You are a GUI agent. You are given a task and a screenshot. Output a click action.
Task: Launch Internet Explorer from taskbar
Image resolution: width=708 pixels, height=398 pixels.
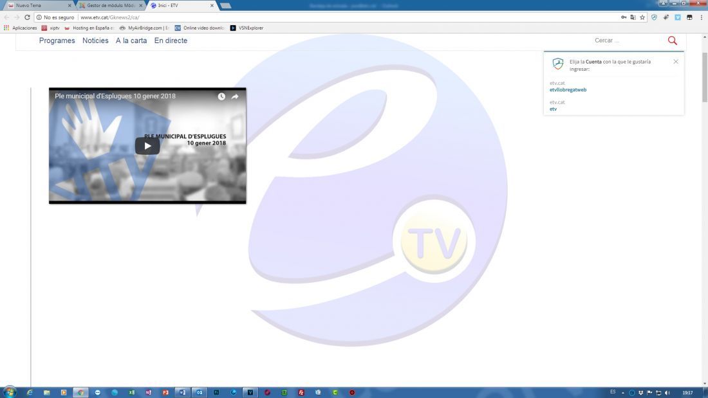(x=30, y=393)
